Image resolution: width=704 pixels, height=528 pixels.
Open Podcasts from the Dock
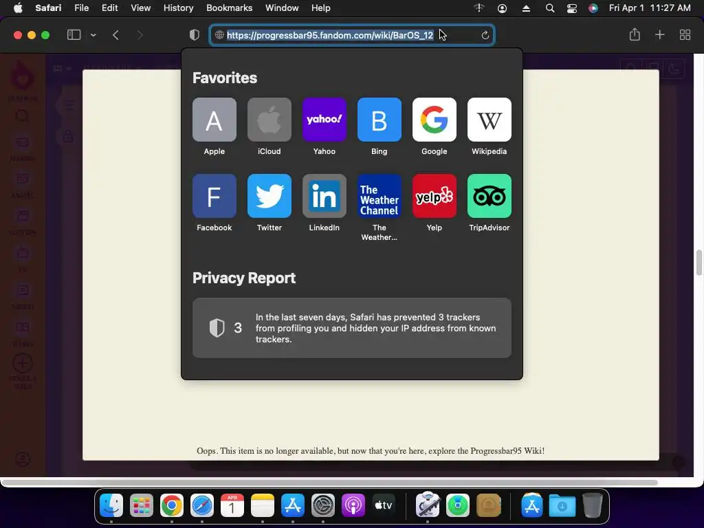(353, 505)
